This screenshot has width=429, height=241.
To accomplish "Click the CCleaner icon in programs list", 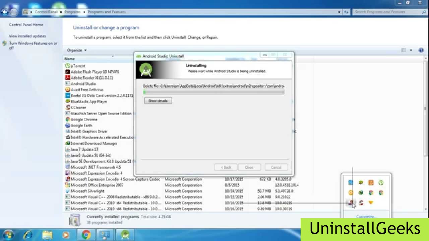I will [x=67, y=107].
